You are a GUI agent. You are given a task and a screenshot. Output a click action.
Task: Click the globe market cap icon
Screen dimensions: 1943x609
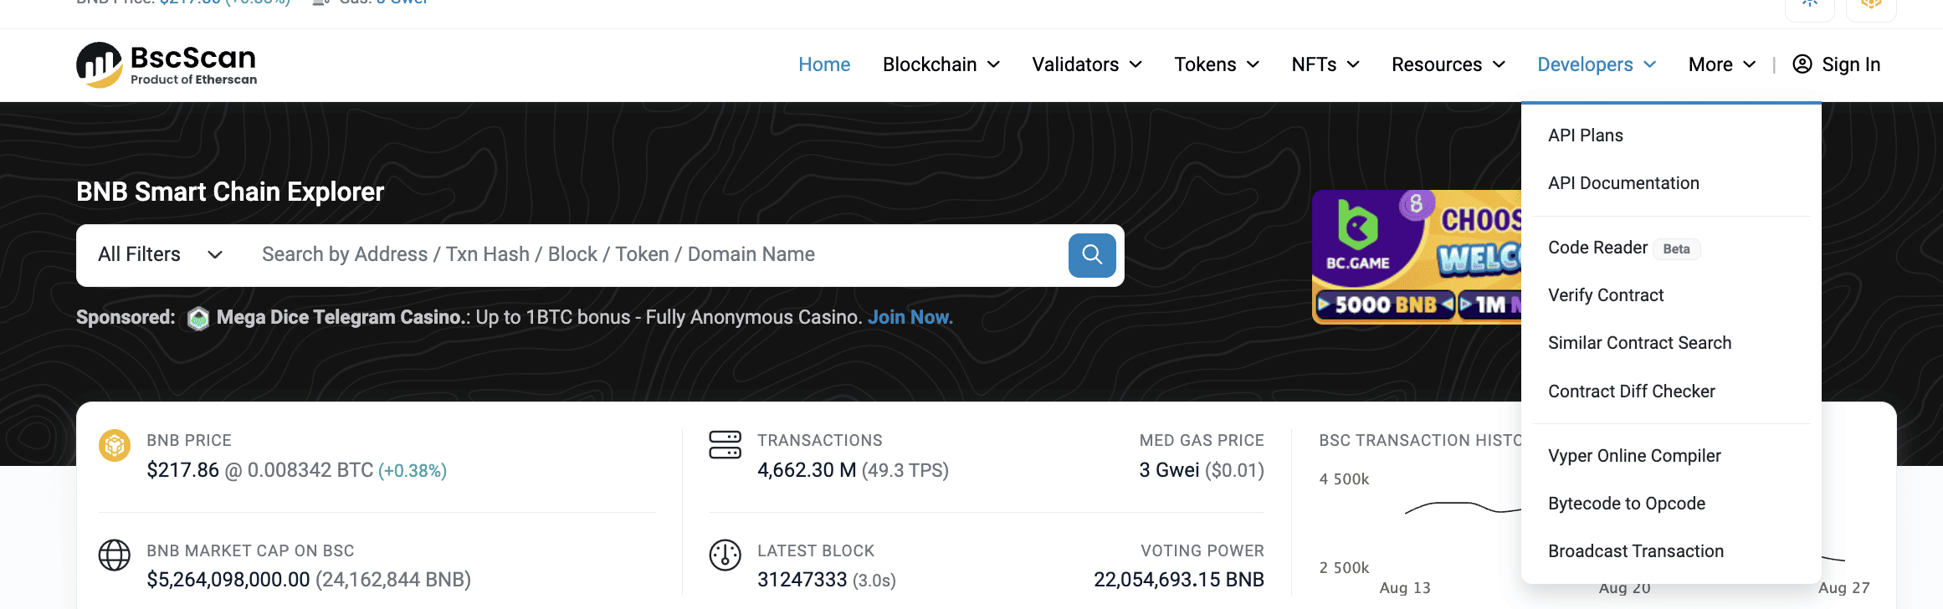click(x=115, y=555)
